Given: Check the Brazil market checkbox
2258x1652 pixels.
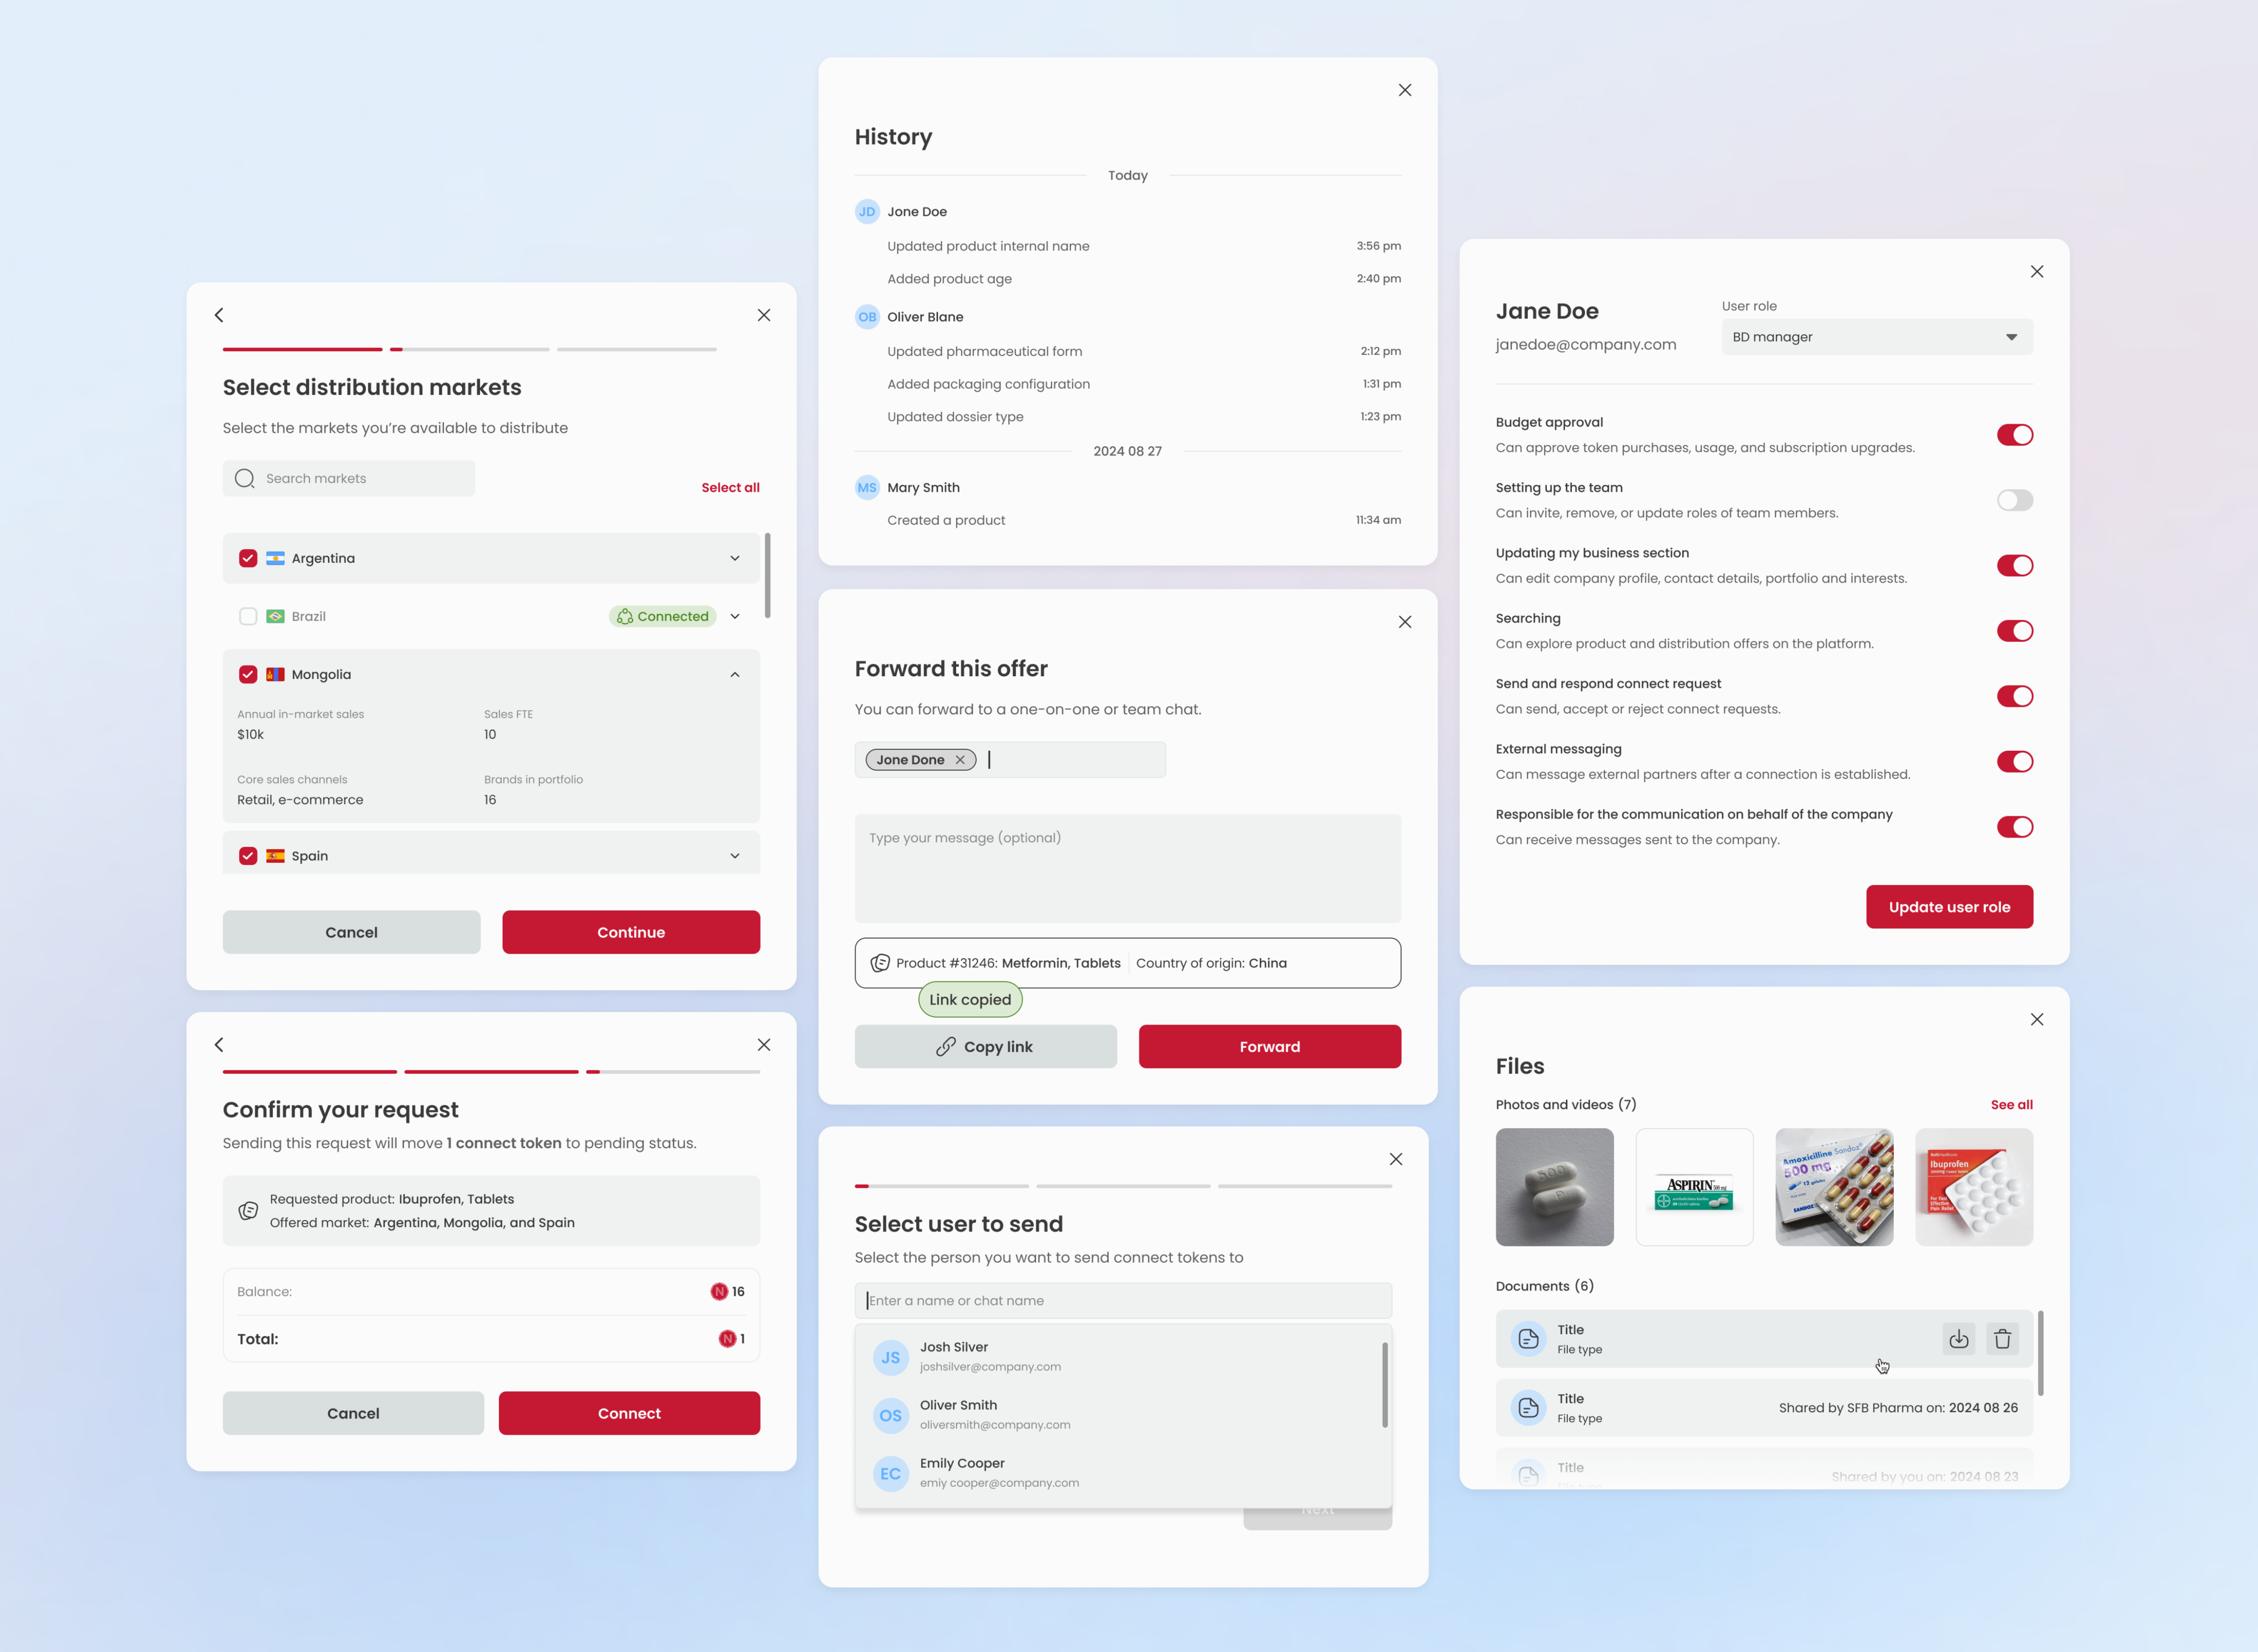Looking at the screenshot, I should click(x=248, y=616).
